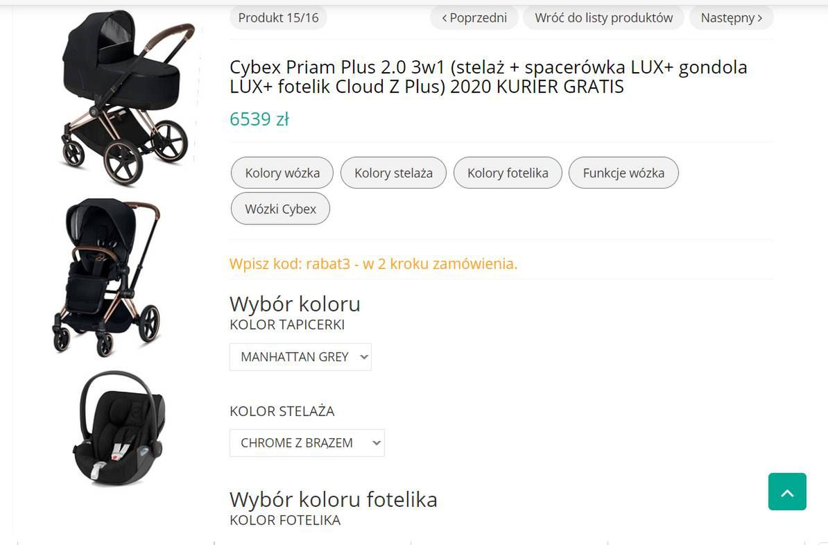Expand the Chrome z brązem frame color dropdown
The image size is (828, 545).
click(x=307, y=443)
